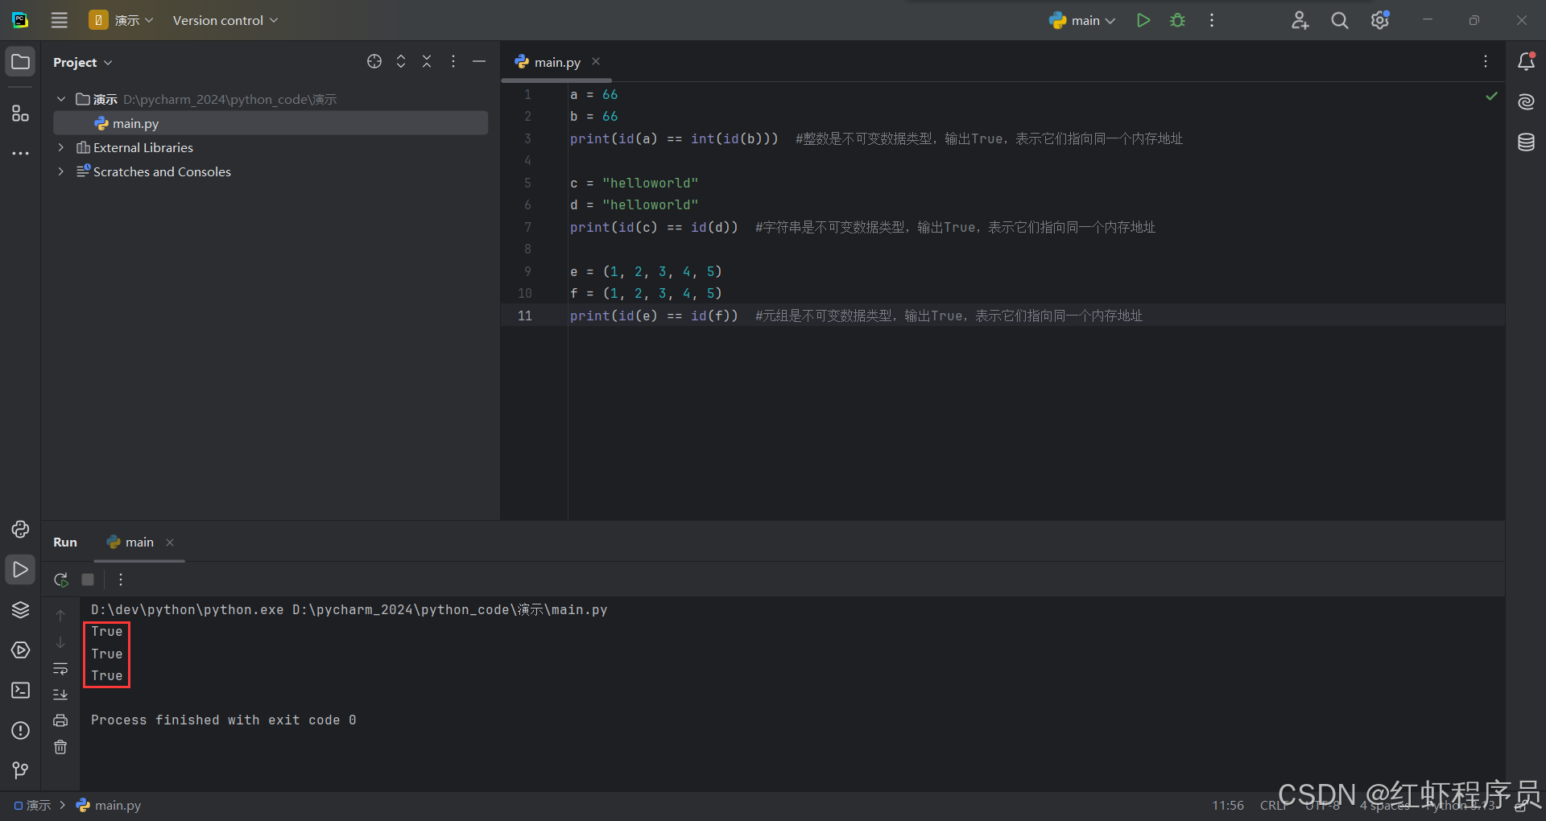Open IDE settings gear icon
Screen dimensions: 1546x821
1380,20
